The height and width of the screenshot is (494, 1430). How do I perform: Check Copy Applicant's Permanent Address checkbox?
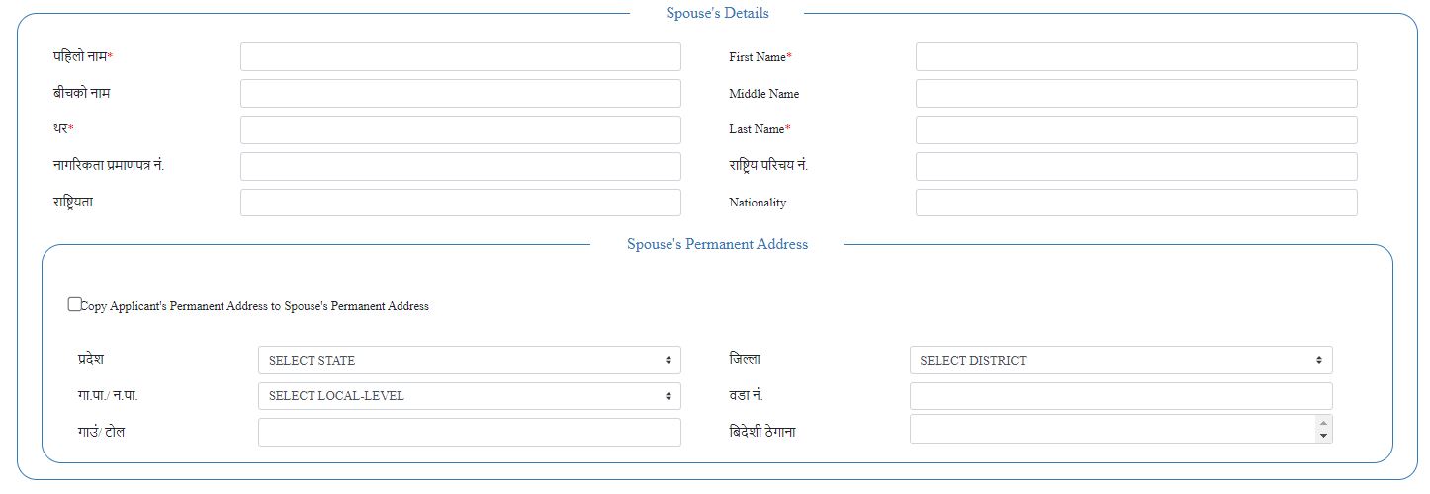click(x=75, y=304)
